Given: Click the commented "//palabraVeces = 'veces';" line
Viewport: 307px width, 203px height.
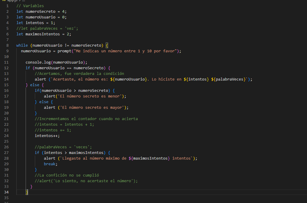Looking at the screenshot, I should click(63, 147).
